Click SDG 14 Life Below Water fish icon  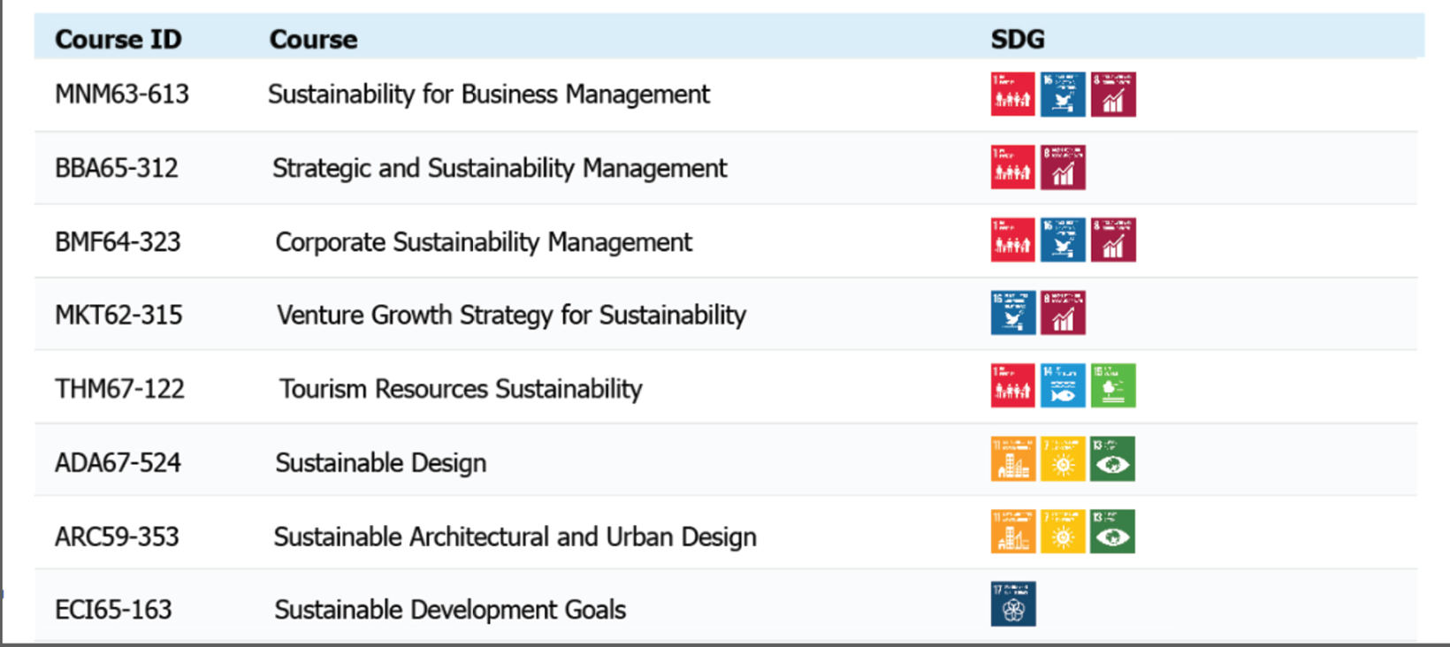pos(1062,386)
